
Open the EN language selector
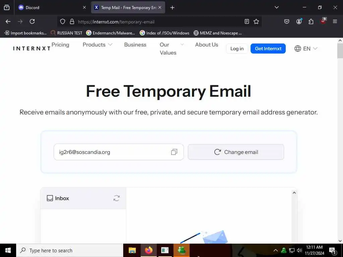click(306, 49)
